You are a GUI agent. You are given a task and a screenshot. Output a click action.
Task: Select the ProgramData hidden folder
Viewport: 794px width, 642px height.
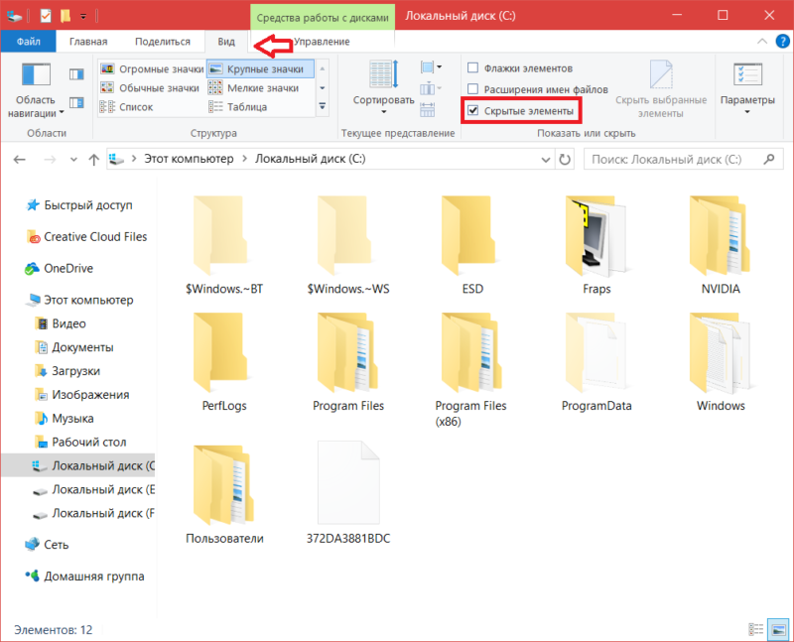tap(596, 362)
